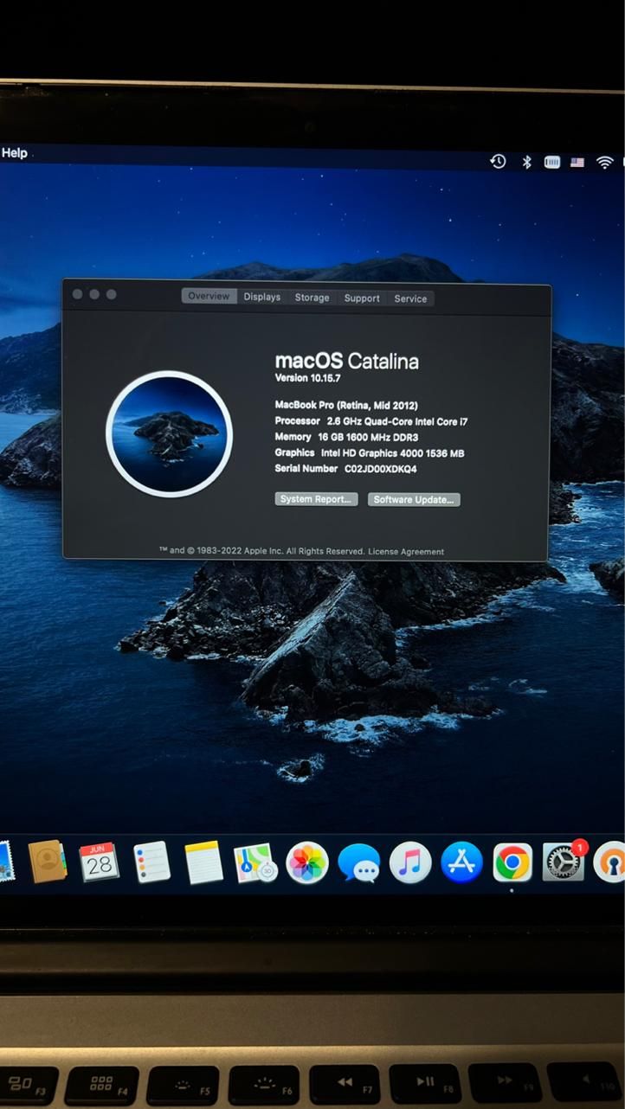
Task: Click the Intel HD Graphics 4000 line
Action: 370,452
